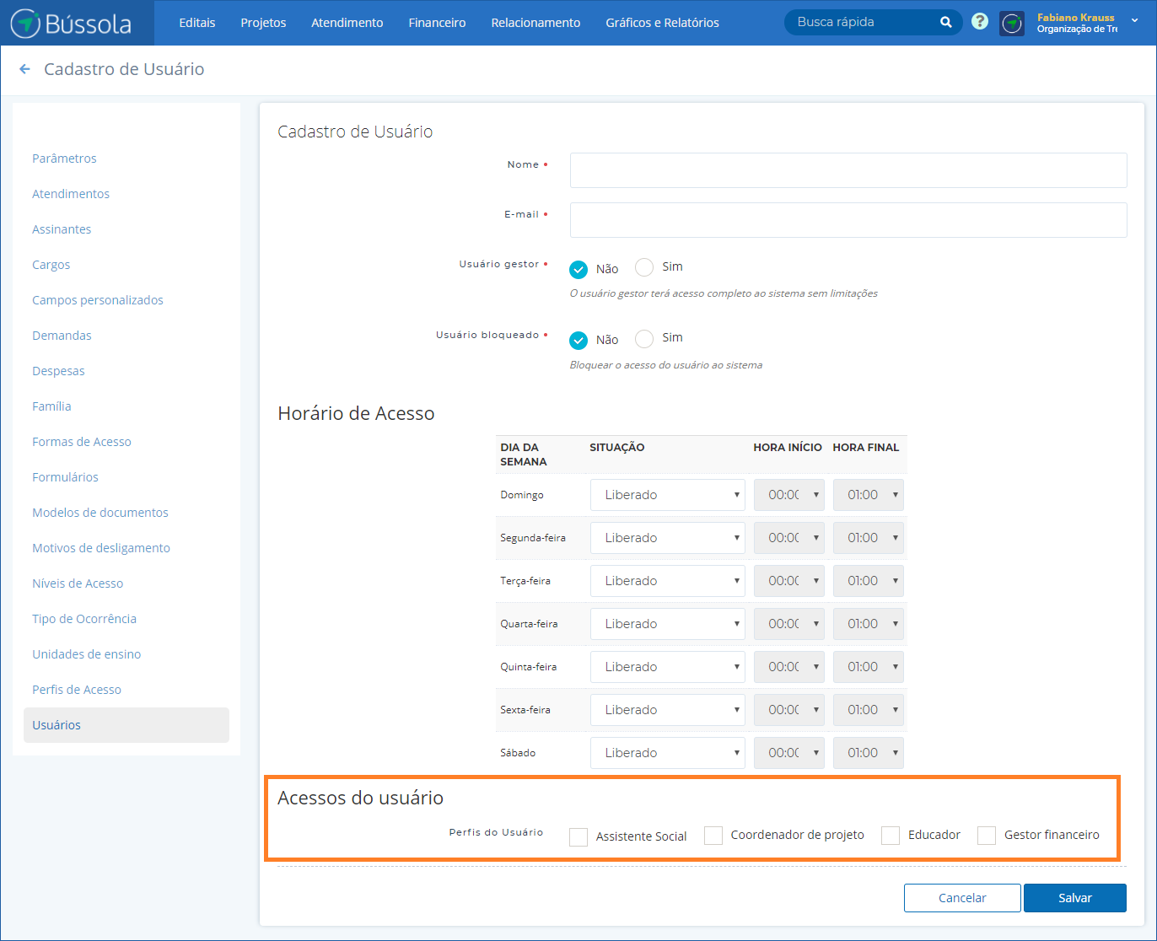This screenshot has height=941, width=1157.
Task: Open Níveis de Acesso in sidebar
Action: (78, 583)
